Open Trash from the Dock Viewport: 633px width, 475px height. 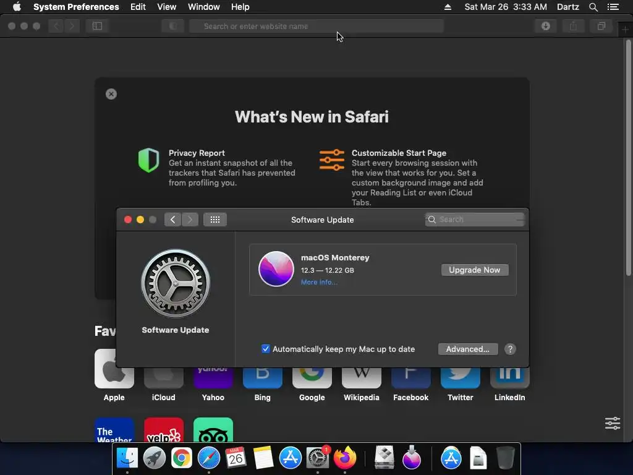coord(505,458)
